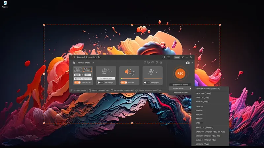264x148 pixels.
Task: Click the Aiseesoft Screen Recorder logo icon
Action: [x=73, y=57]
